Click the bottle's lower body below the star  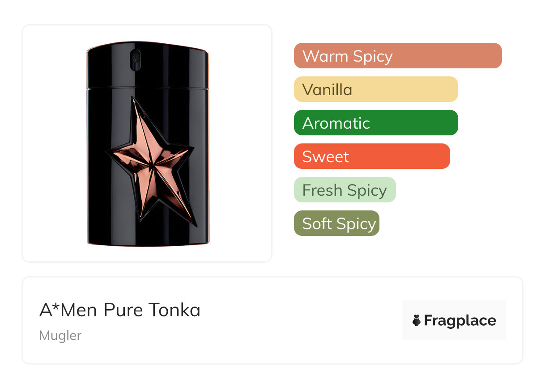pyautogui.click(x=148, y=235)
